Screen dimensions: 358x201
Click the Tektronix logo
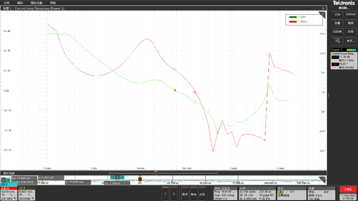[344, 3]
